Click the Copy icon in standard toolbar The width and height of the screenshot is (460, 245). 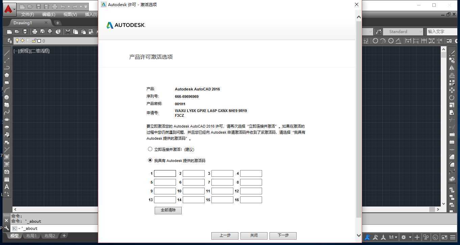click(x=76, y=31)
